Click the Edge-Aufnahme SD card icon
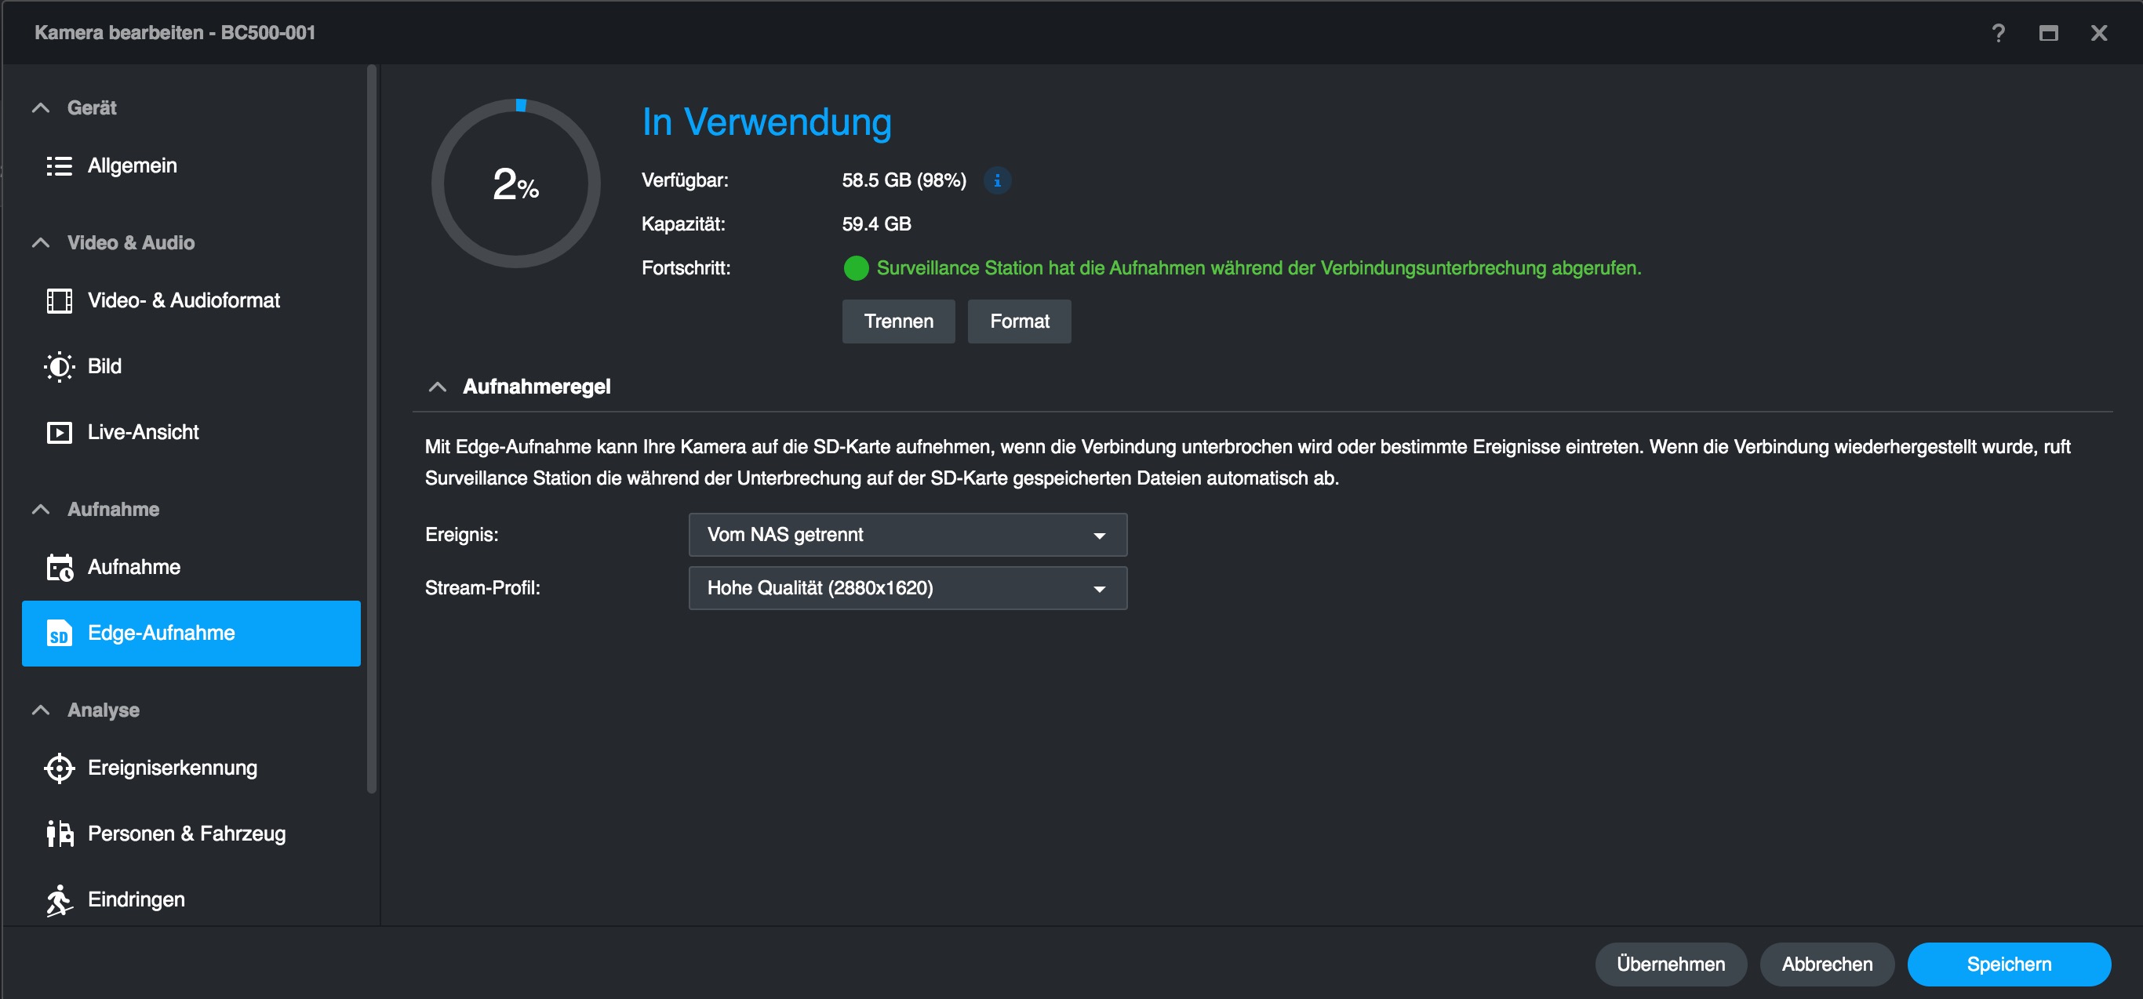 [x=59, y=633]
